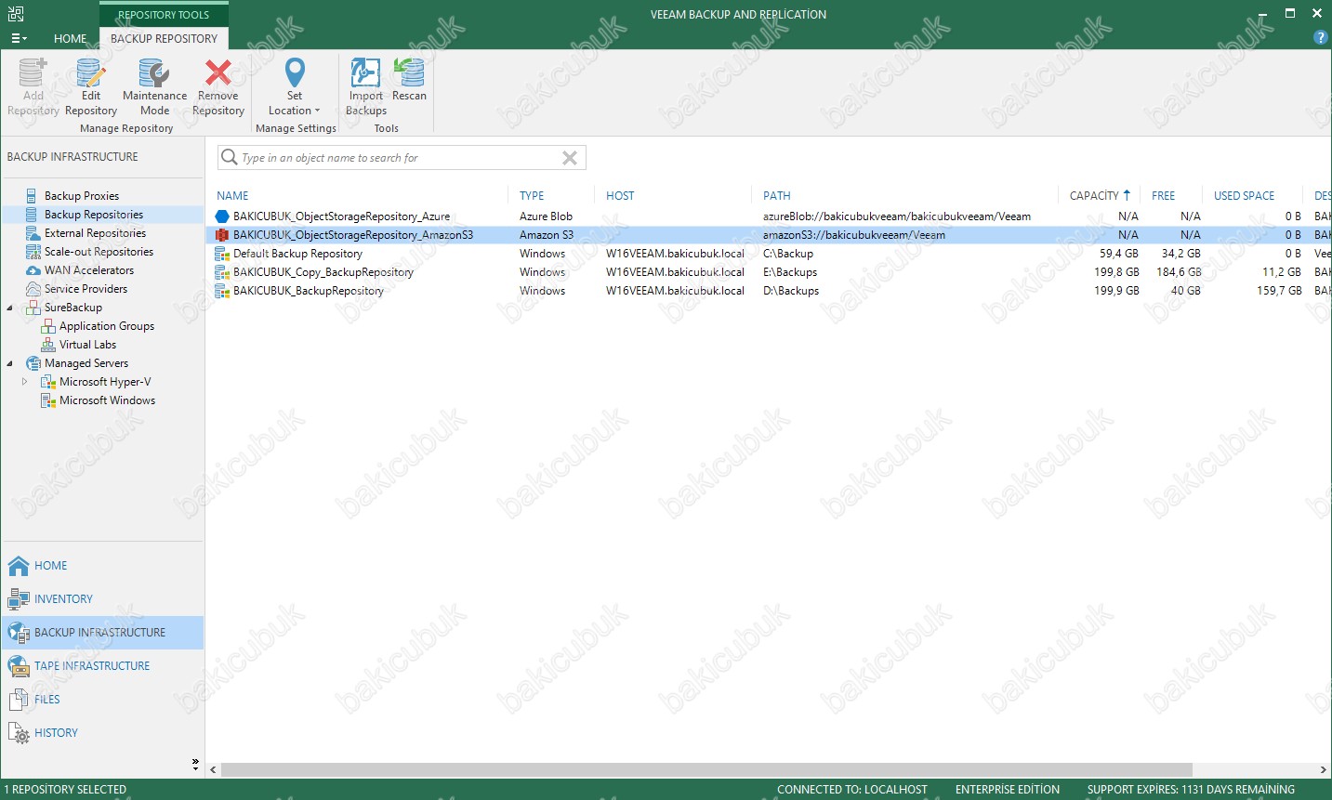This screenshot has width=1332, height=800.
Task: Select BAKICUBUK_ObjectStorageRepository_AmazonS3 row
Action: (768, 235)
